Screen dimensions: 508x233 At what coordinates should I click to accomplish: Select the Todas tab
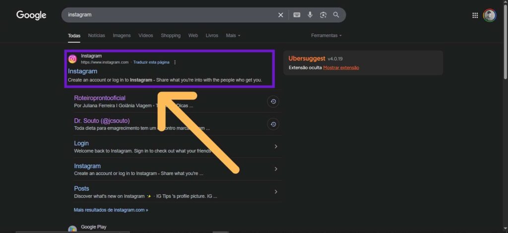pyautogui.click(x=74, y=35)
